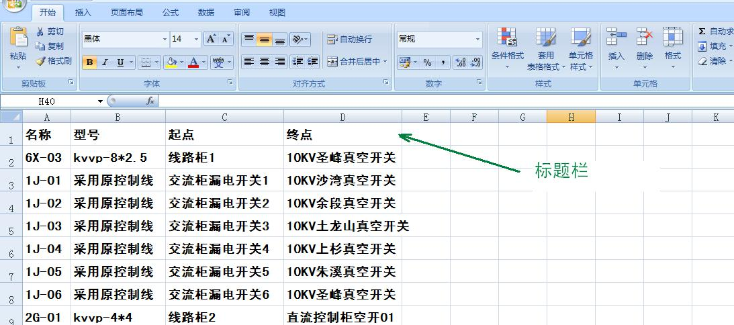Viewport: 734px width, 325px height.
Task: Click the 删除 delete cells button
Action: tap(645, 49)
